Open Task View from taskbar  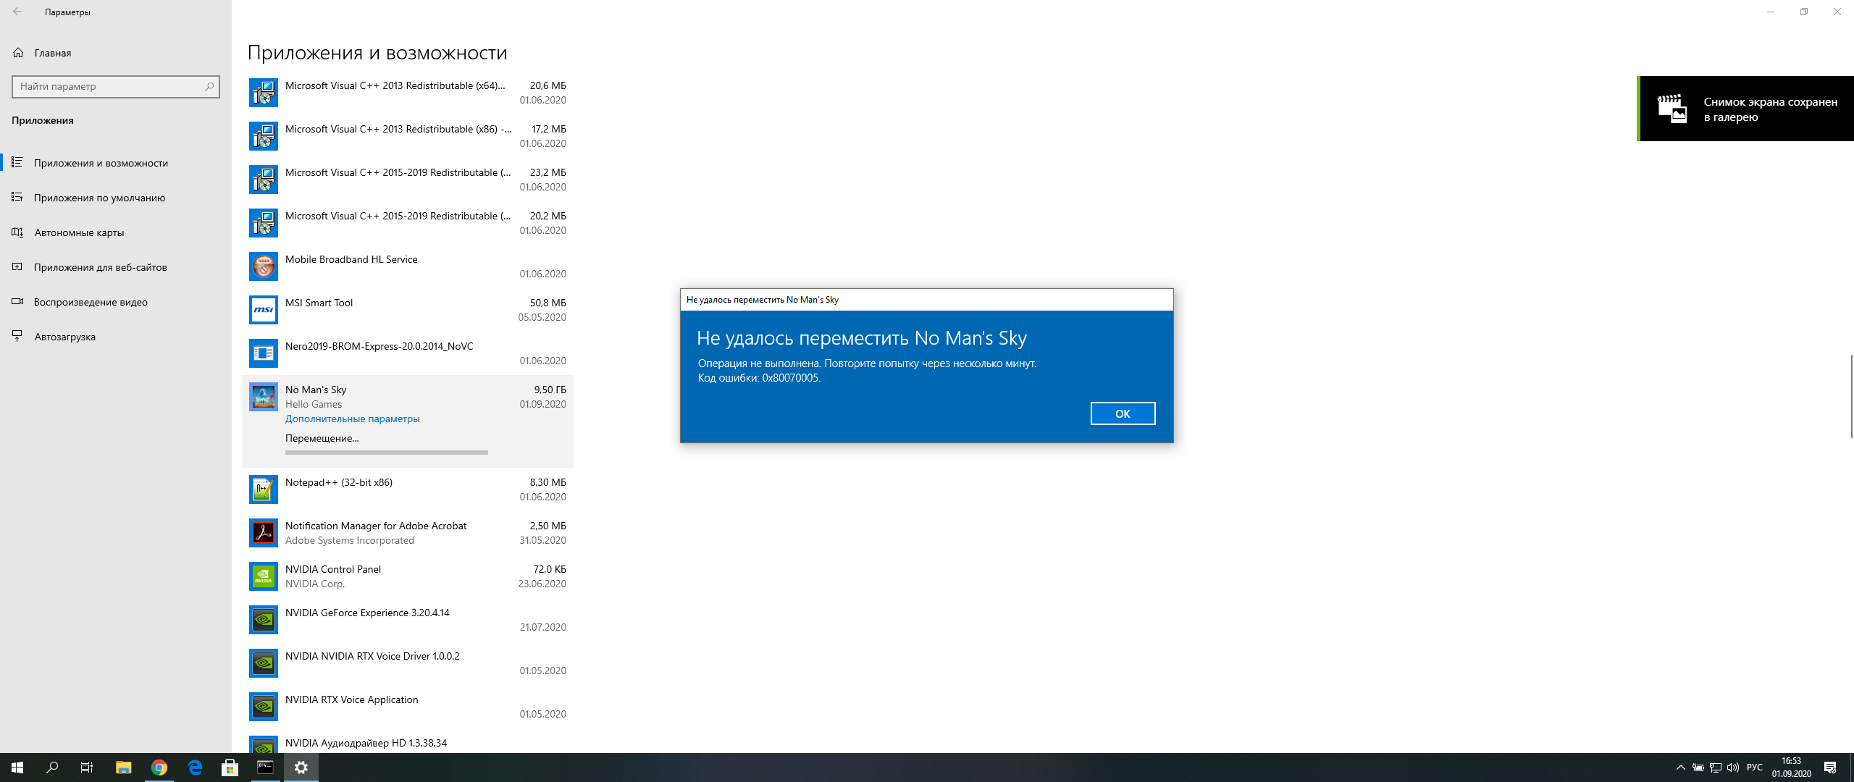point(87,768)
